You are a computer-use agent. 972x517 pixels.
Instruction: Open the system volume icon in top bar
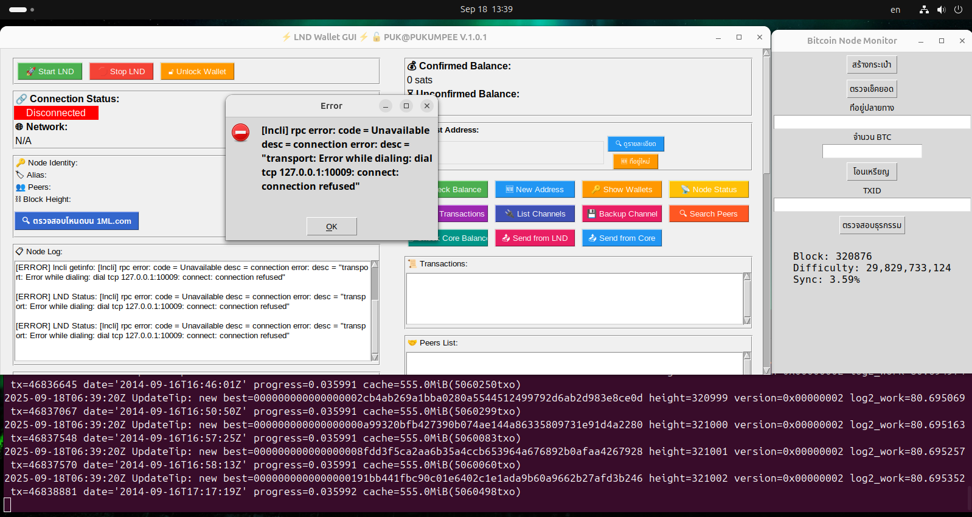pos(941,9)
